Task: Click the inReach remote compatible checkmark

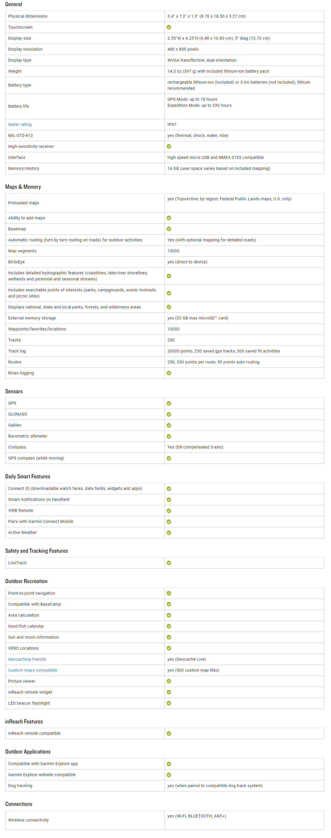Action: coord(169,734)
